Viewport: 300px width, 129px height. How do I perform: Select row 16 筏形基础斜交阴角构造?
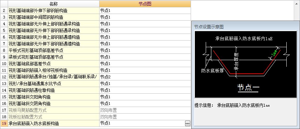(x=54, y=103)
